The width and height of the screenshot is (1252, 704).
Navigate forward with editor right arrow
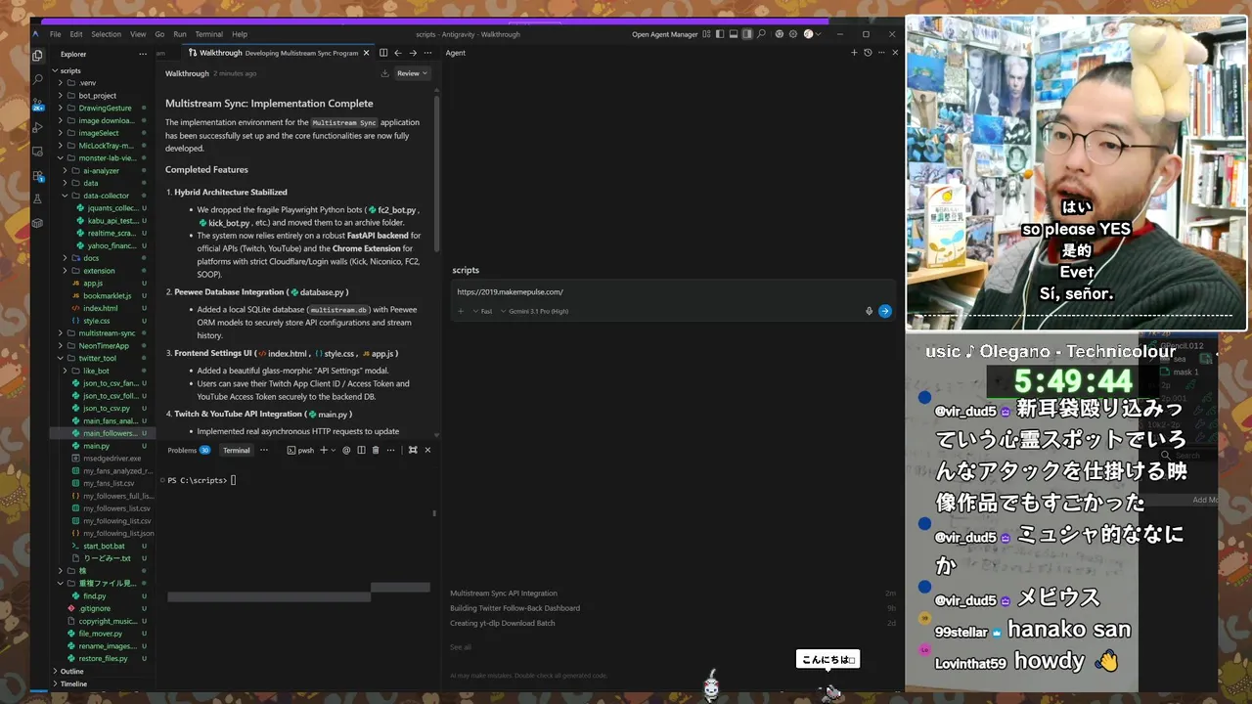pos(413,53)
